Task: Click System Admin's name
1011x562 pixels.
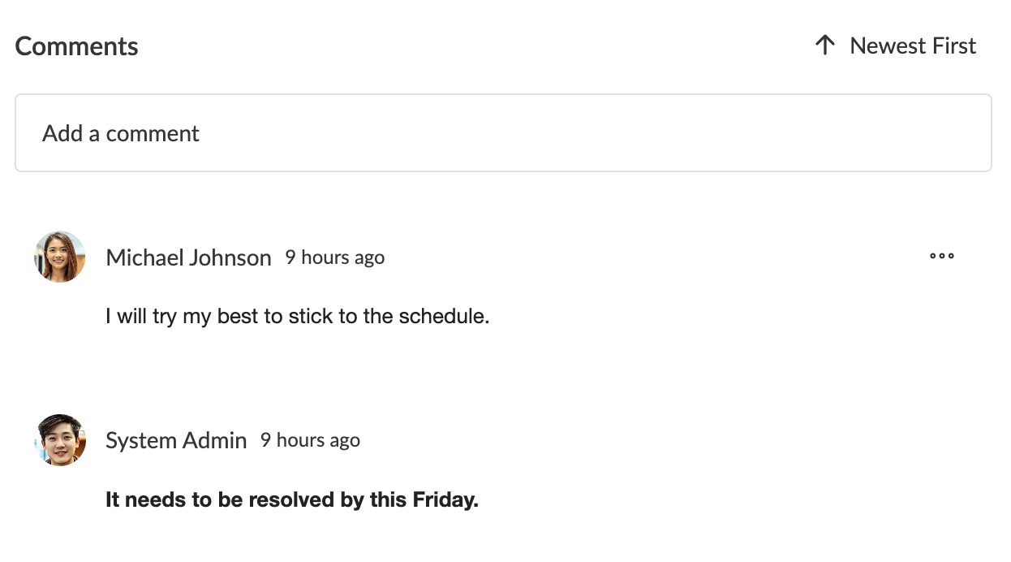Action: coord(176,439)
